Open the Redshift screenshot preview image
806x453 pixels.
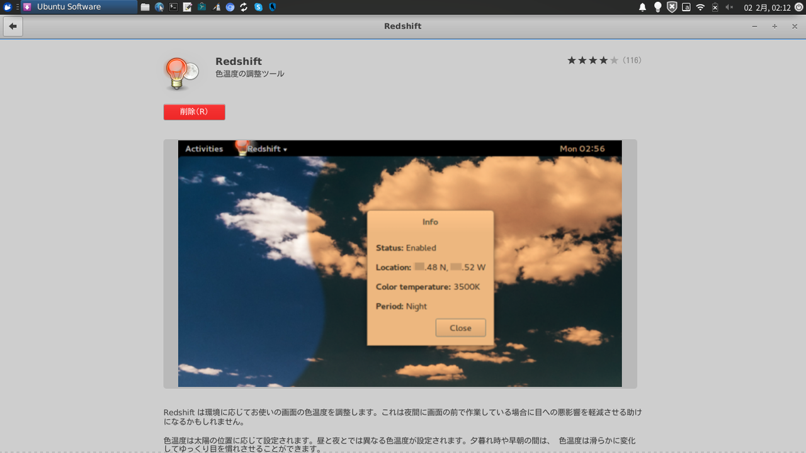point(400,264)
